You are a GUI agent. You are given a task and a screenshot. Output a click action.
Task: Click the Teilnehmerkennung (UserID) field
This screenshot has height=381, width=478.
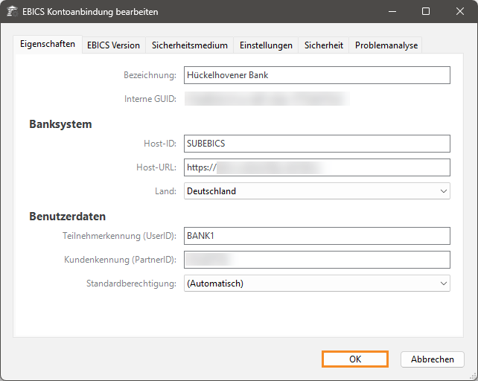(x=316, y=236)
